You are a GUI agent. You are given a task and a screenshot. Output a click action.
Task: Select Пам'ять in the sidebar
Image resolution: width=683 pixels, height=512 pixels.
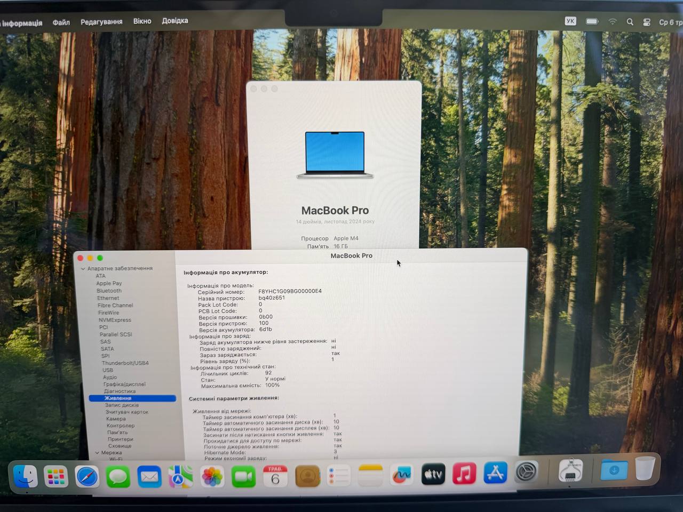[117, 433]
